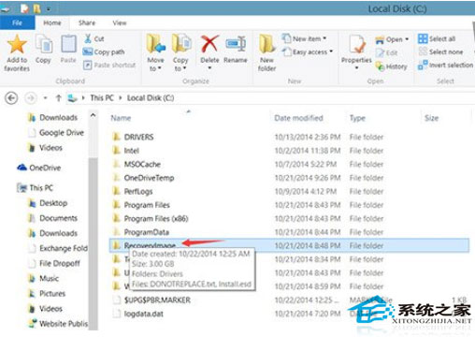Image resolution: width=475 pixels, height=337 pixels.
Task: Click the Add to favorites star icon
Action: click(17, 44)
